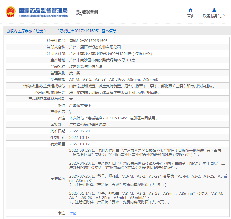Select 备注 value text
The image size is (231, 219).
(114, 118)
